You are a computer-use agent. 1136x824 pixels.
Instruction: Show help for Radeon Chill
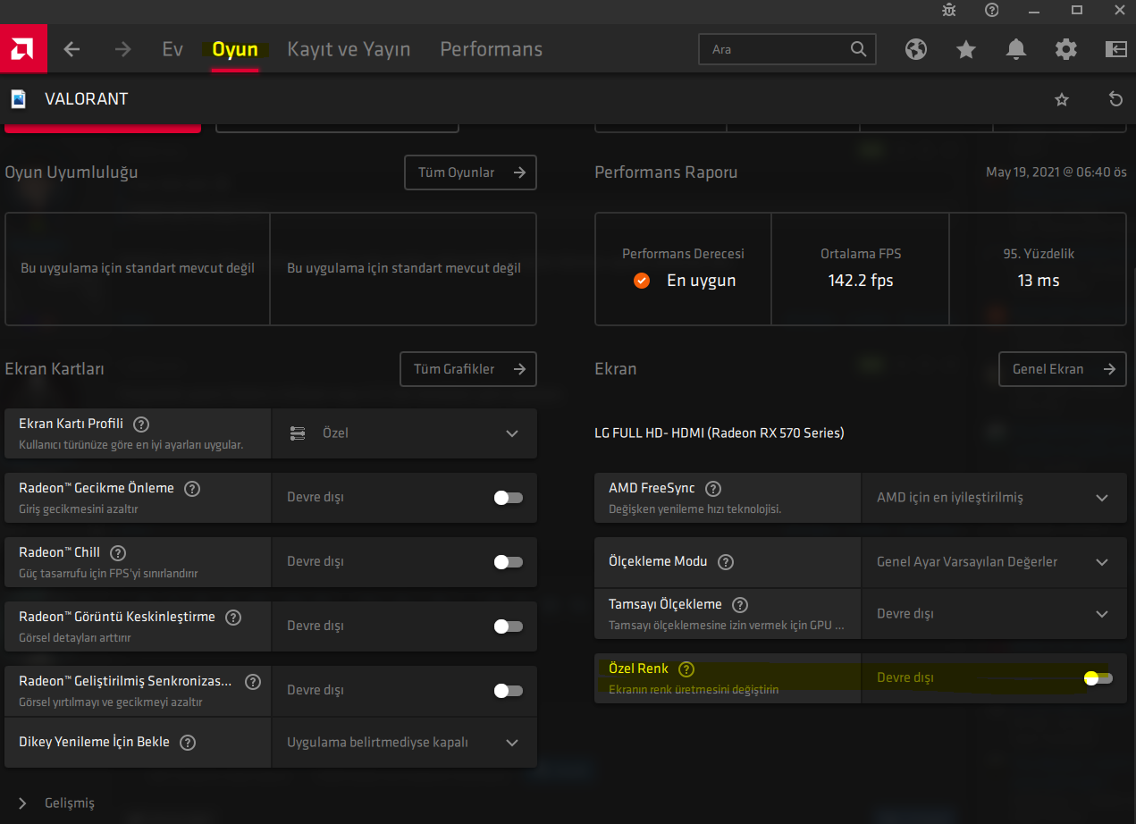coord(118,553)
